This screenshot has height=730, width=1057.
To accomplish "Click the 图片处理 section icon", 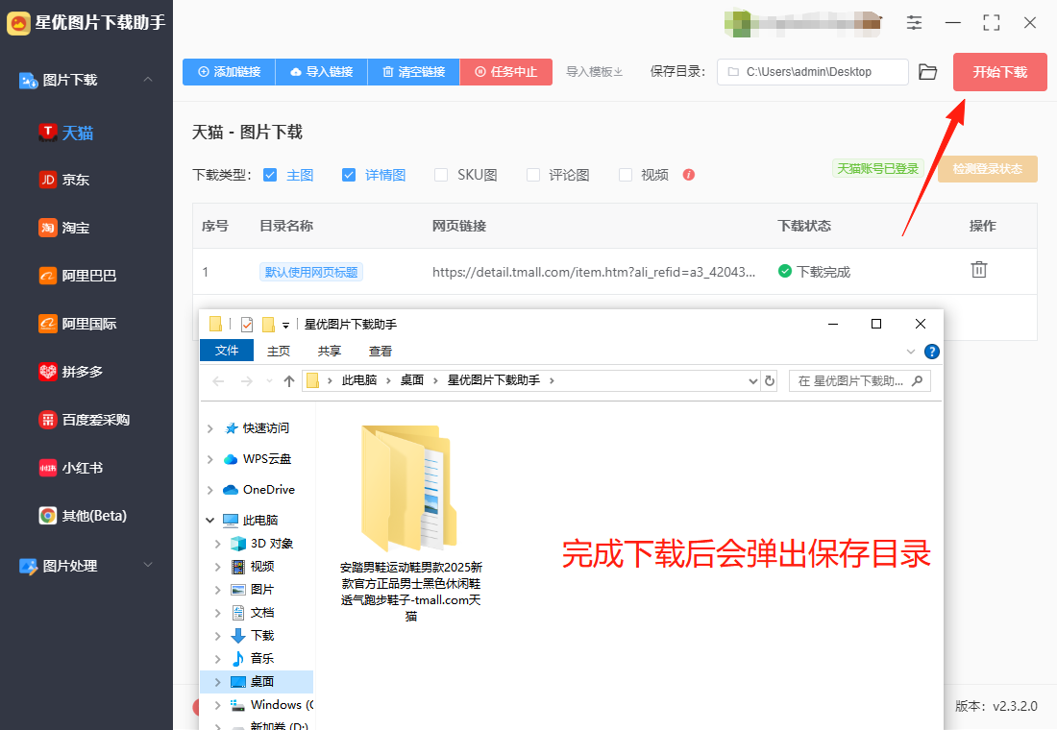I will point(28,566).
